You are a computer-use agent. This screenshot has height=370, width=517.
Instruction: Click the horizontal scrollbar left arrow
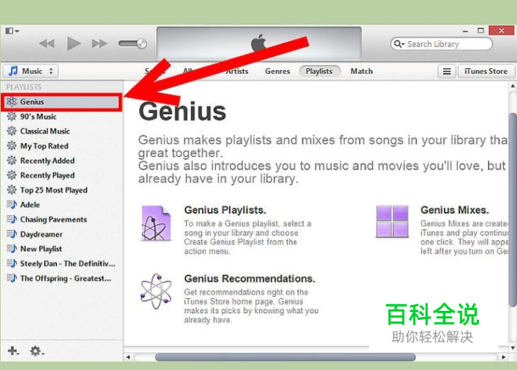128,357
